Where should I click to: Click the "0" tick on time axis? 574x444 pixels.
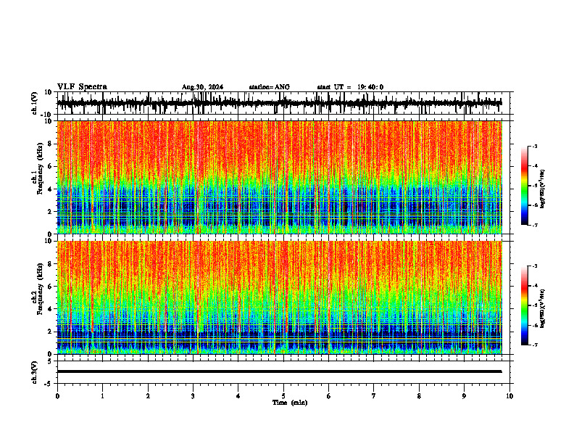(x=57, y=396)
